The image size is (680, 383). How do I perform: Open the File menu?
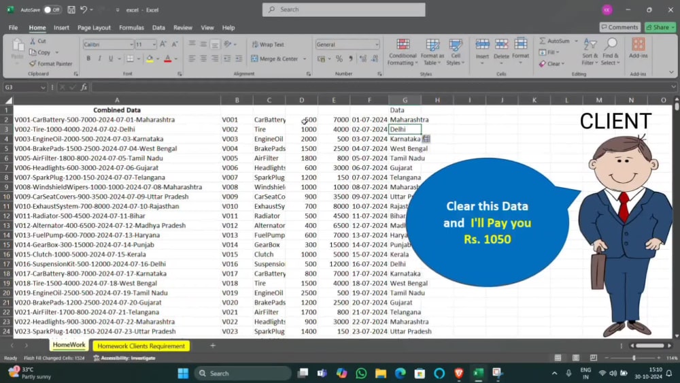tap(13, 27)
